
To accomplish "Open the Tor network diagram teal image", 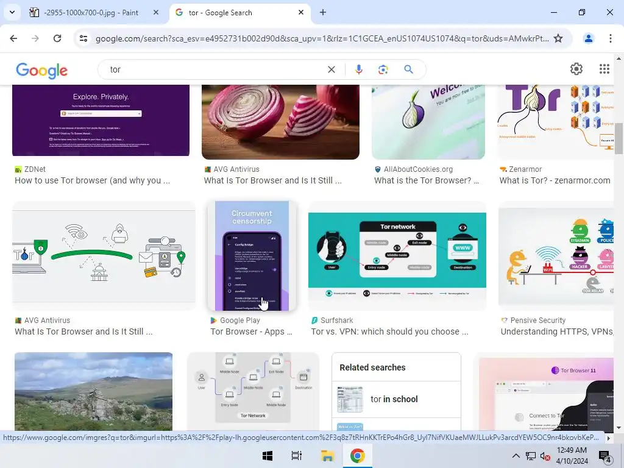I will (x=397, y=256).
